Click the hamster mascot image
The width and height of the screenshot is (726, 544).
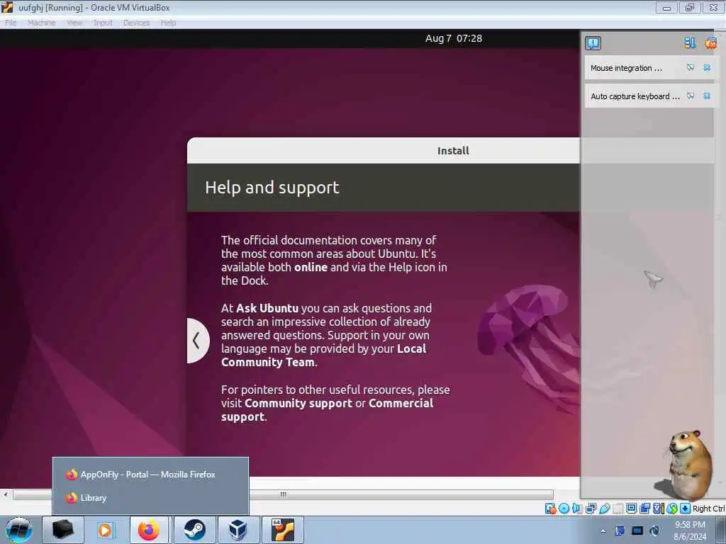686,465
